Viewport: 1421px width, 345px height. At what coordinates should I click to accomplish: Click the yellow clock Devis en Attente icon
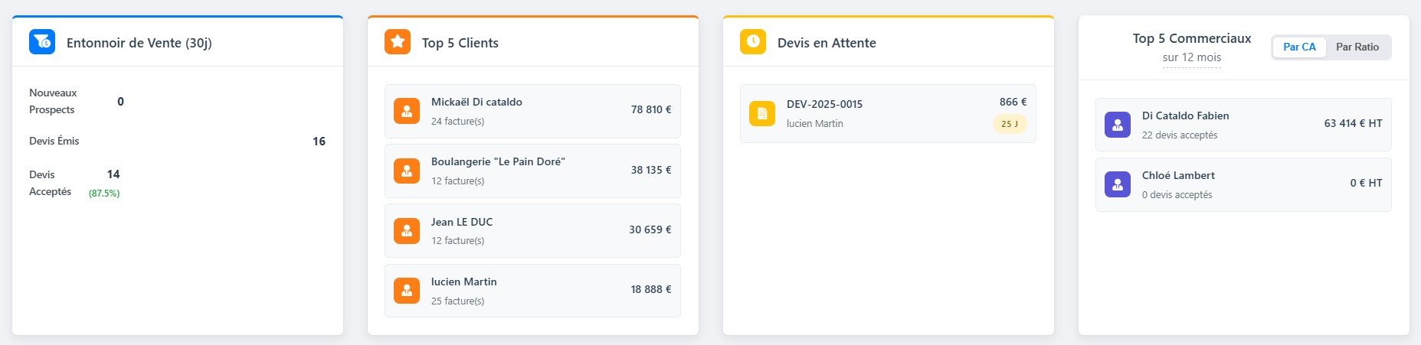tap(753, 42)
